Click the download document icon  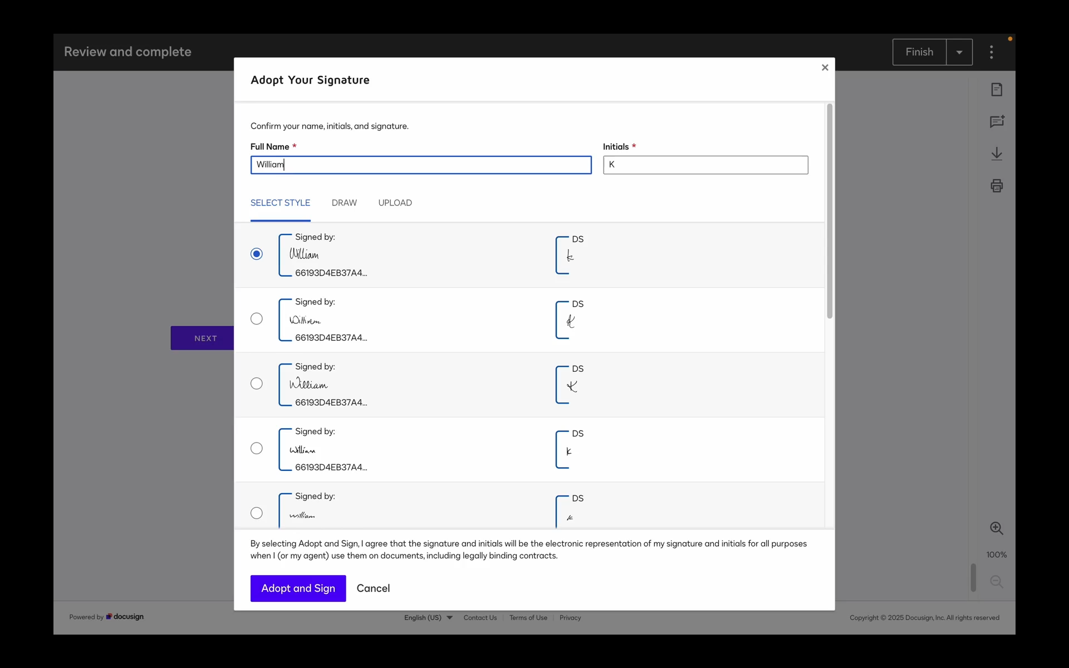click(x=997, y=154)
